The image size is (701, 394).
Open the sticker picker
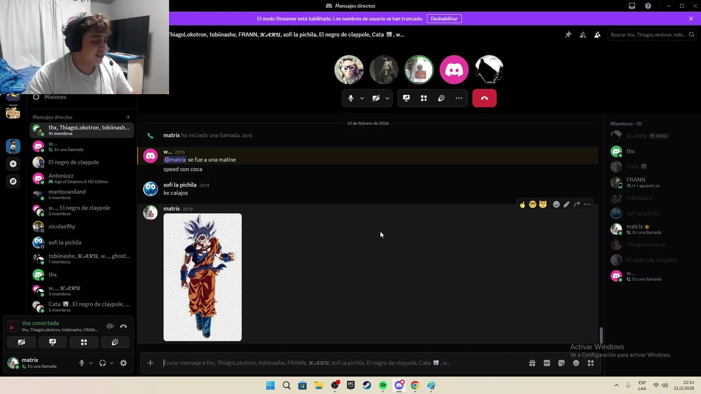tap(561, 363)
